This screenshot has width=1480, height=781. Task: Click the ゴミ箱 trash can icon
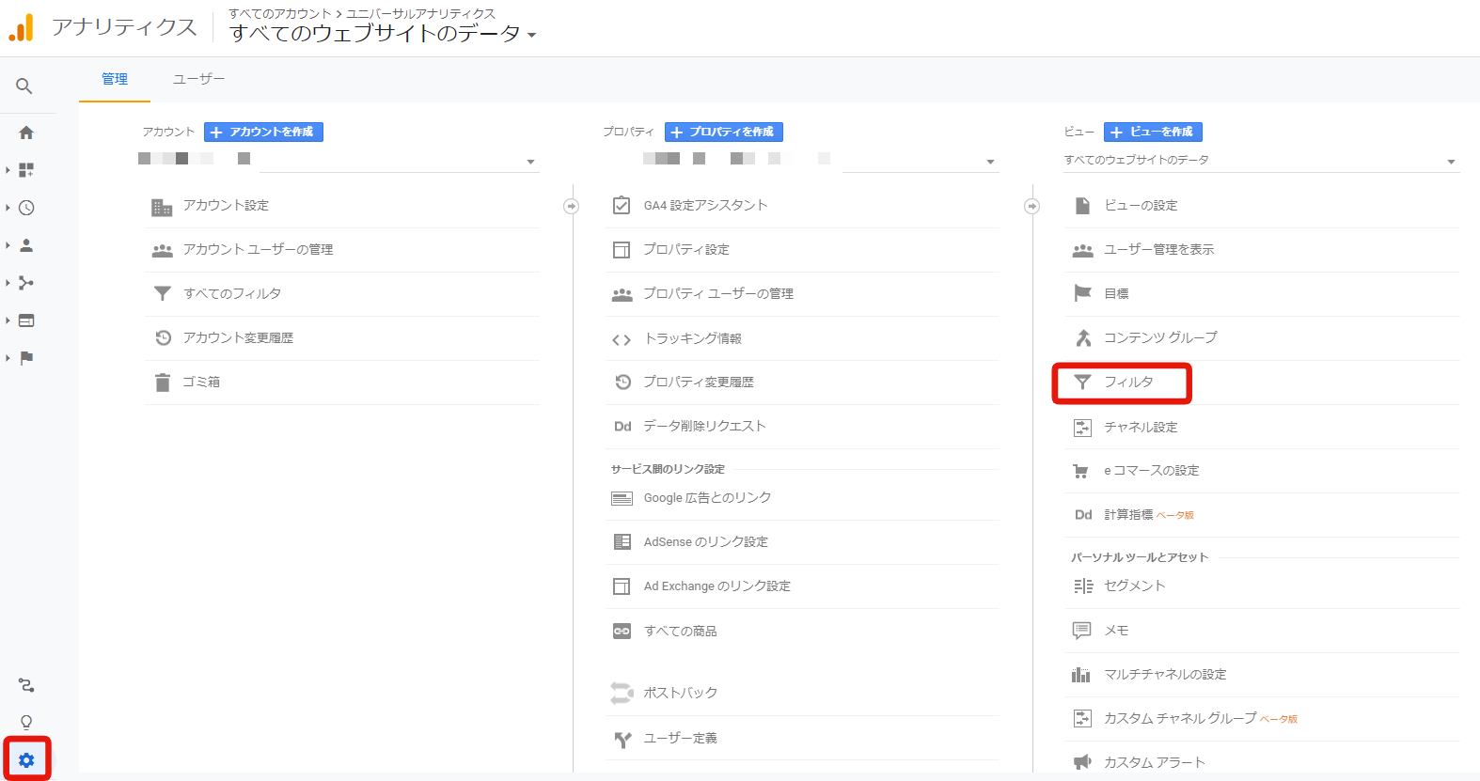pyautogui.click(x=163, y=383)
